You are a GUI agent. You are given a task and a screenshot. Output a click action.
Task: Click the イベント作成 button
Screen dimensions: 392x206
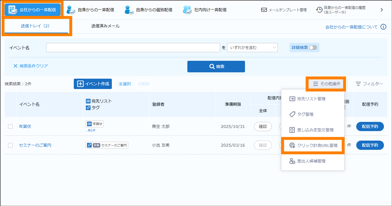pyautogui.click(x=93, y=84)
